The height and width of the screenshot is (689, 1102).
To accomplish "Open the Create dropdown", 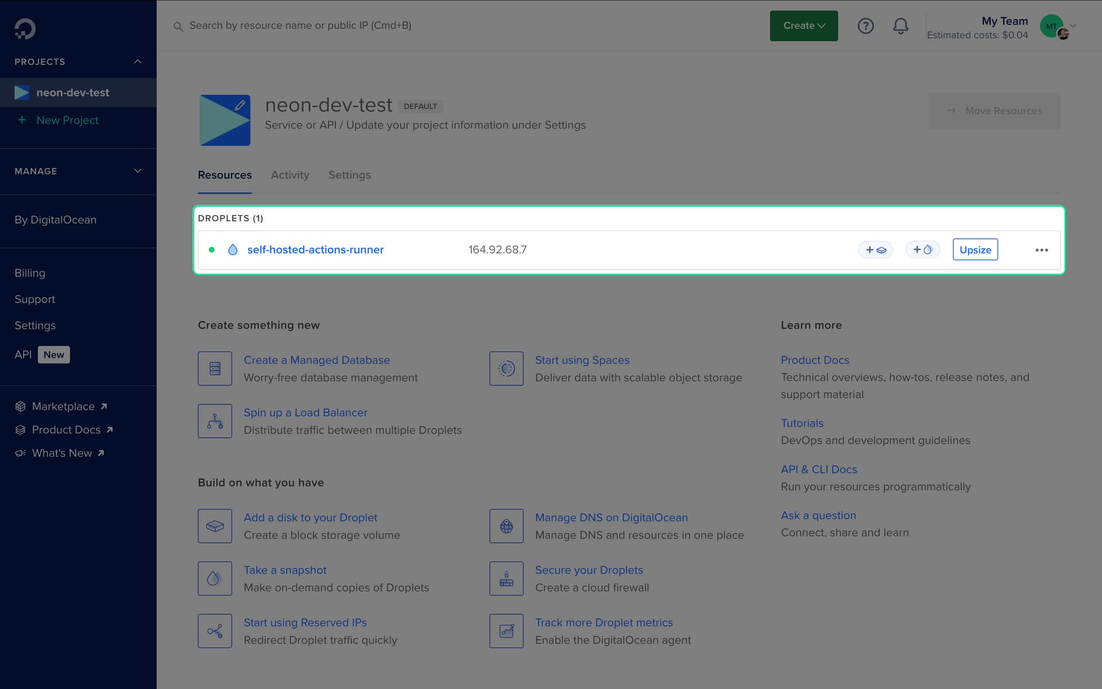I will (x=803, y=25).
